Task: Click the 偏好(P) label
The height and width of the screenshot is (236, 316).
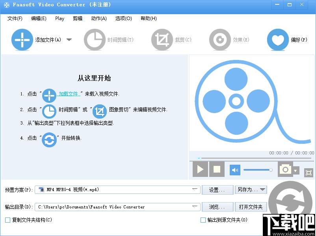Action: [299, 40]
